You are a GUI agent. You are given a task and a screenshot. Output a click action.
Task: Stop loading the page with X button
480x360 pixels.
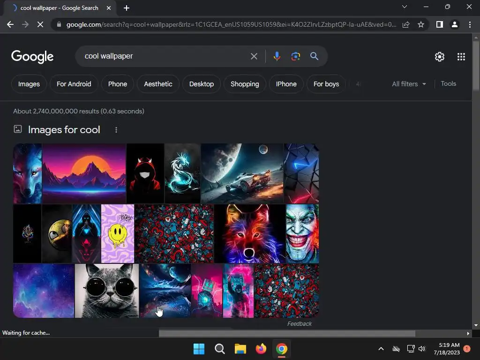(40, 24)
